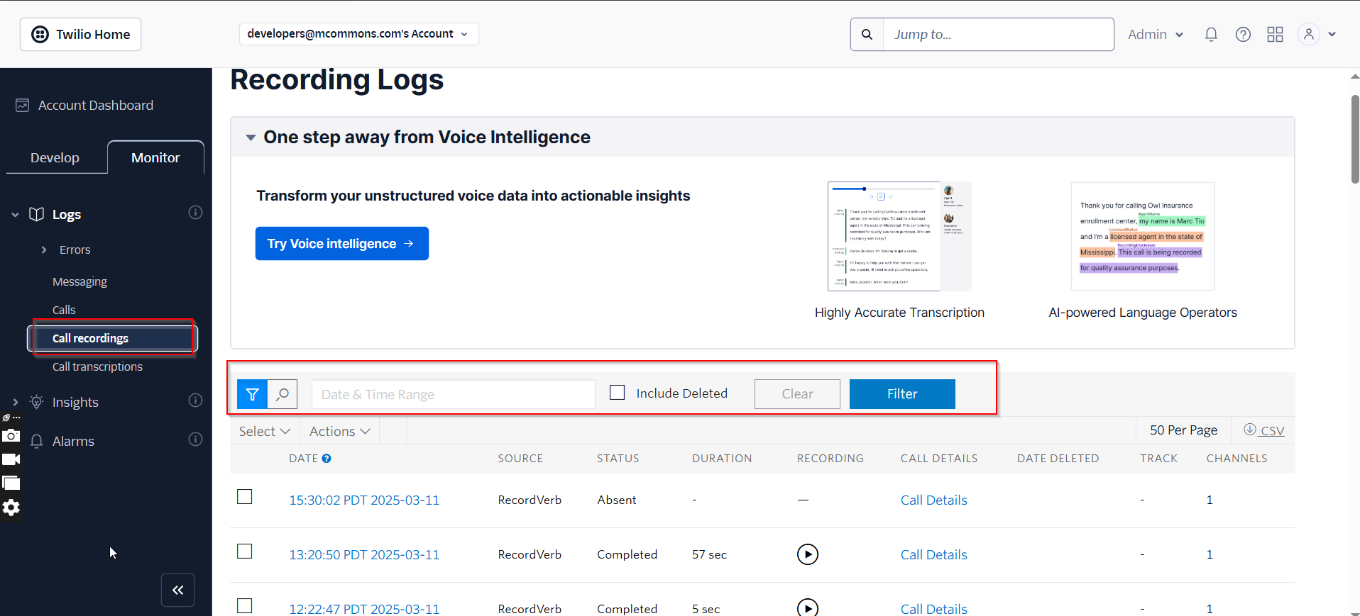Play the 13:20:50 recording
Viewport: 1360px width, 616px height.
click(807, 554)
